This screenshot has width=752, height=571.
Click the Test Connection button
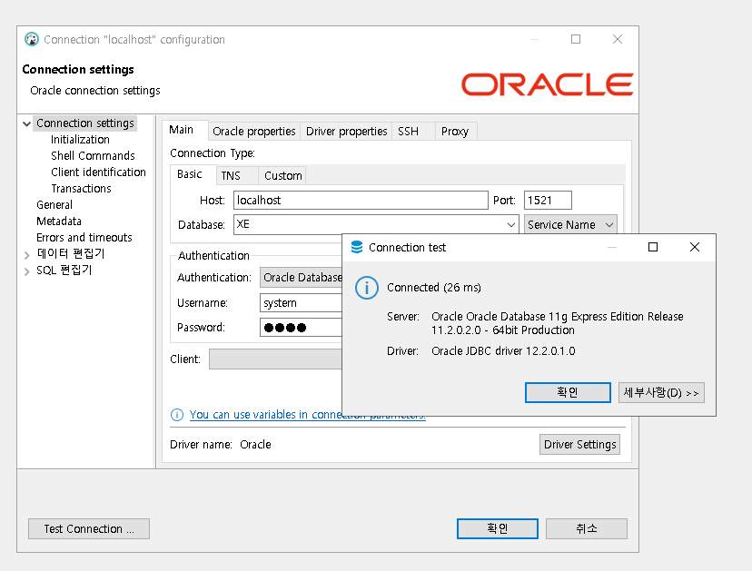[x=89, y=529]
